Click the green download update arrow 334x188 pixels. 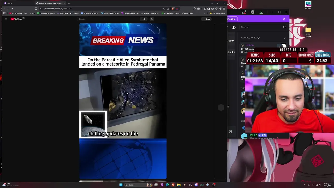(x=261, y=12)
